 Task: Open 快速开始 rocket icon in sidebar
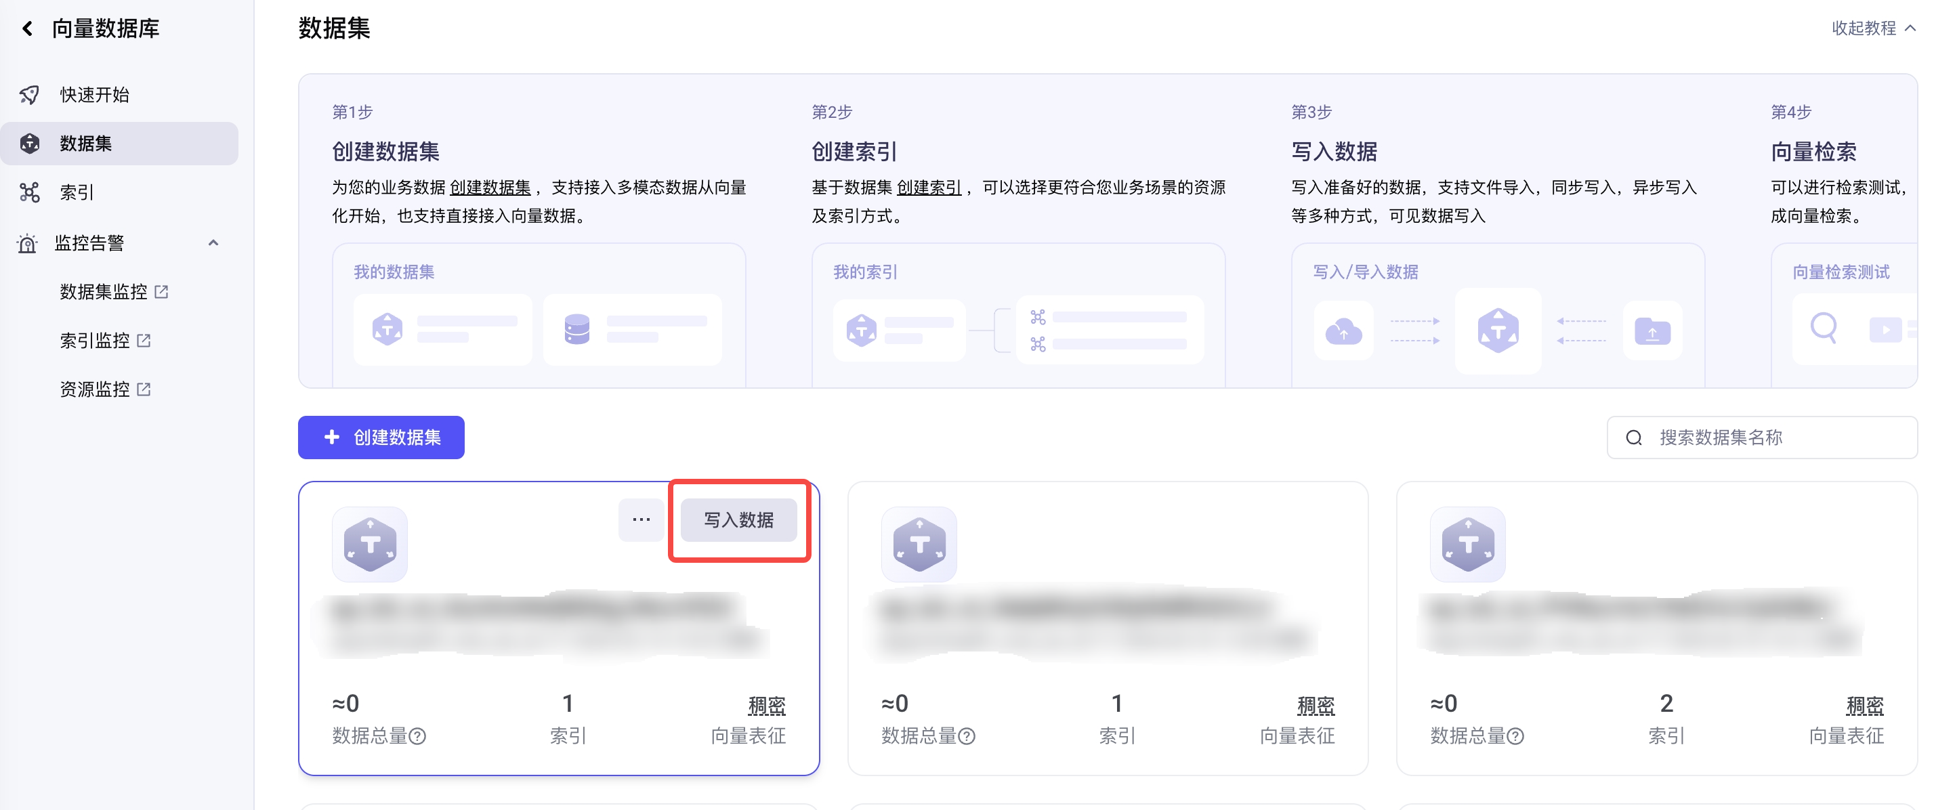[30, 95]
